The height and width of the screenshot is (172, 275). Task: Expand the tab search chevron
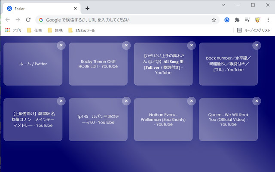(x=223, y=5)
